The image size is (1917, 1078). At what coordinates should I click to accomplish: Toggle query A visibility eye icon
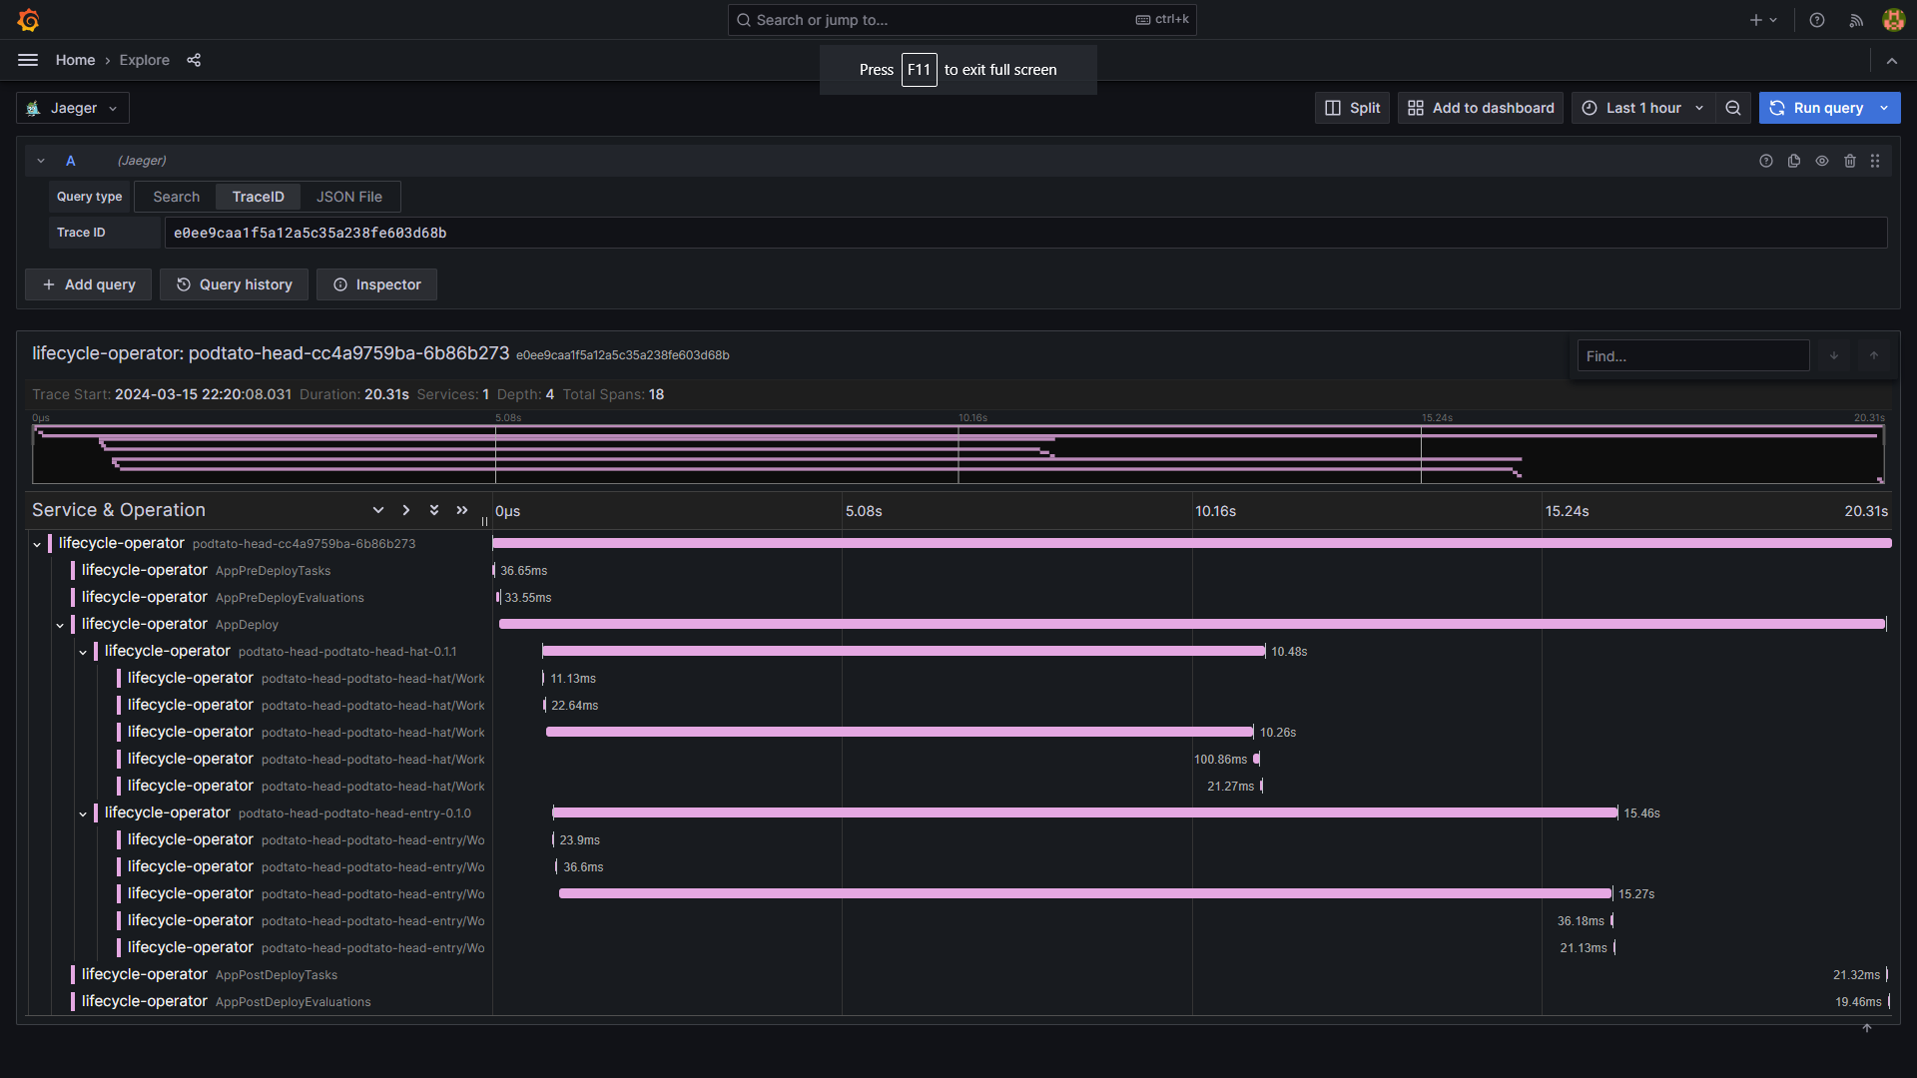click(1822, 161)
